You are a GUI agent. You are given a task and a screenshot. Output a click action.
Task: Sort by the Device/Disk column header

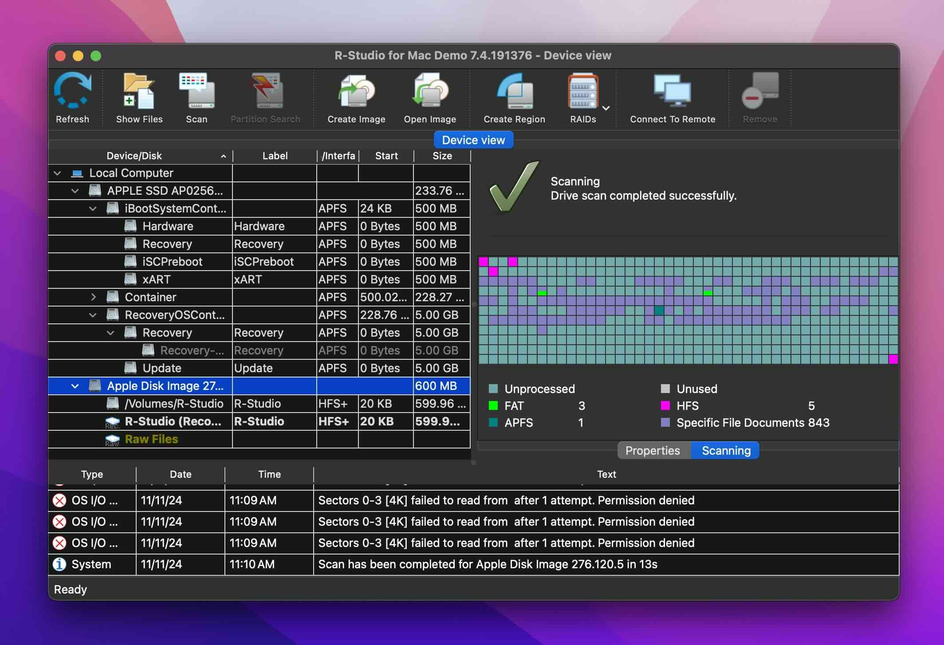[x=134, y=156]
